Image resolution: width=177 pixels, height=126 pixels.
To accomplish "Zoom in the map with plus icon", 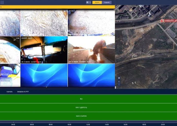I will coord(119,81).
